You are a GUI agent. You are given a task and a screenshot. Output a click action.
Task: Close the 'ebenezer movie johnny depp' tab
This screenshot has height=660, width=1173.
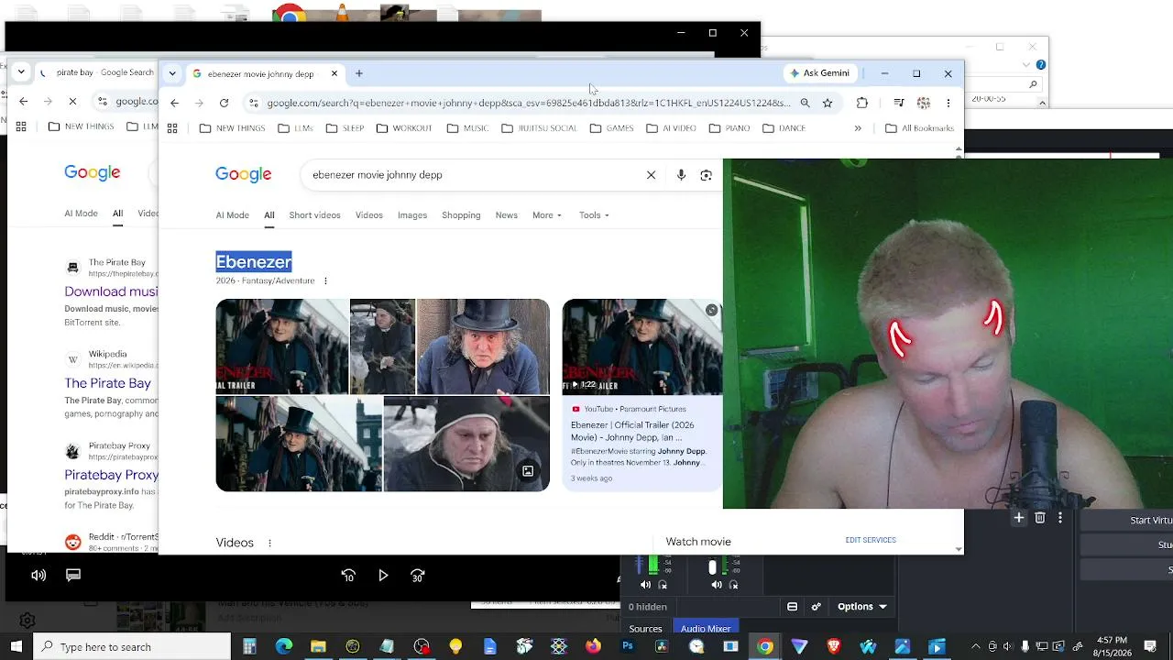(x=334, y=73)
